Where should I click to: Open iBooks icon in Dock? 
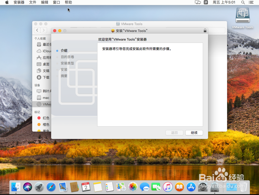[179, 187]
